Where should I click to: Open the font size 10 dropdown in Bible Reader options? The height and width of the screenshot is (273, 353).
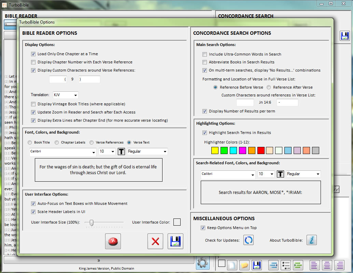tap(107, 151)
